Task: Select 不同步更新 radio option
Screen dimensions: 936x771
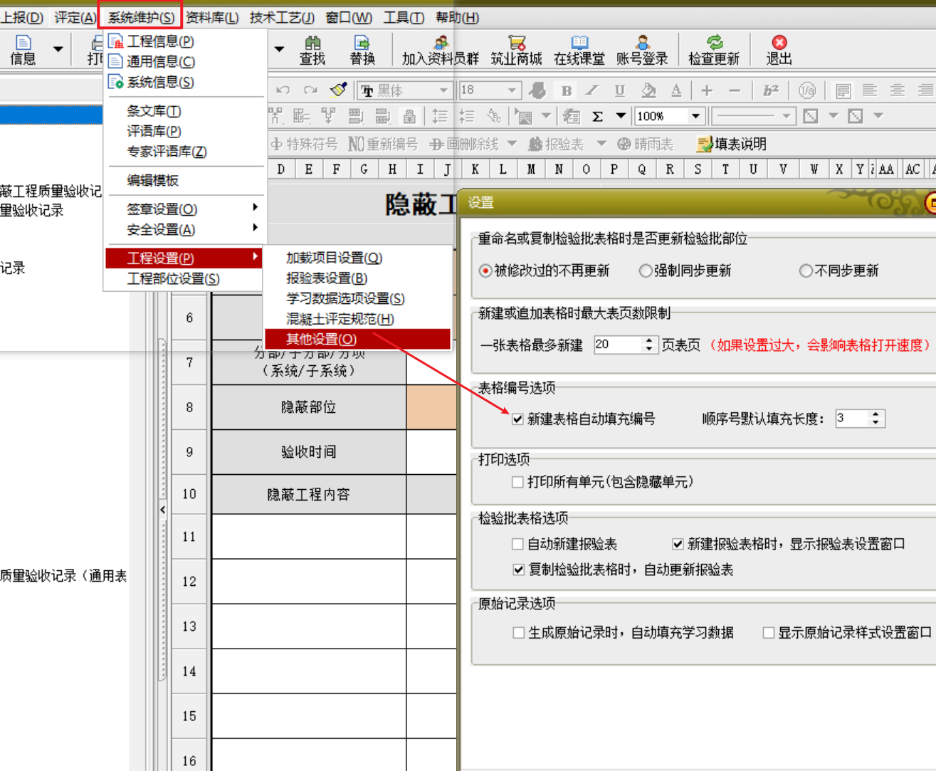Action: (x=806, y=271)
